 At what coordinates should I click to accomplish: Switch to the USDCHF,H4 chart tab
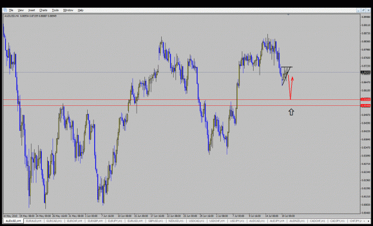tap(217, 221)
